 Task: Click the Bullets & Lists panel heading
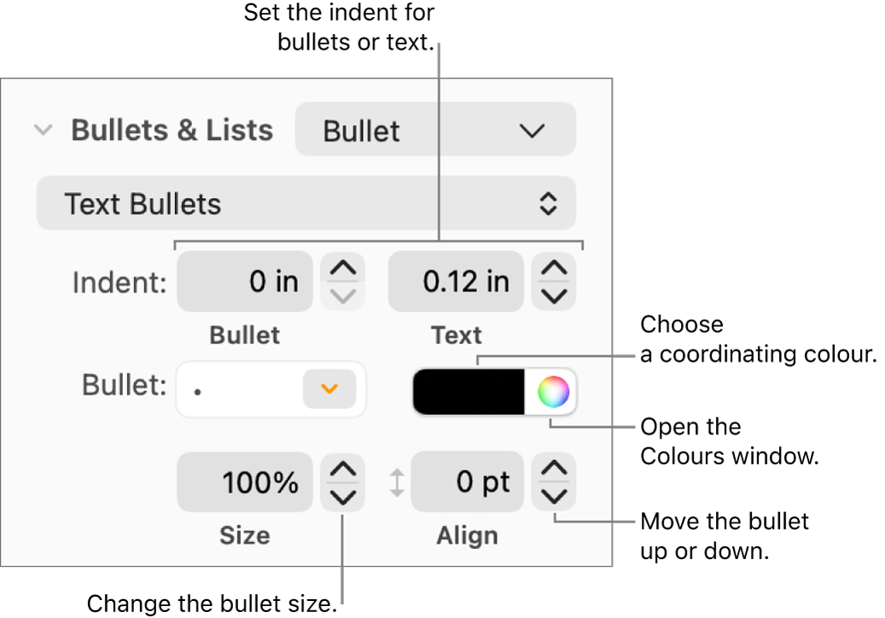172,130
